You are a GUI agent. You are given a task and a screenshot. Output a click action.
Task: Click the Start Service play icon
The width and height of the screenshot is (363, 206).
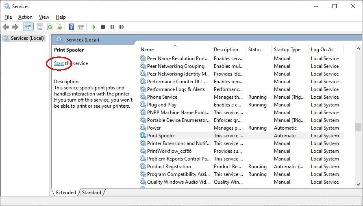(94, 27)
